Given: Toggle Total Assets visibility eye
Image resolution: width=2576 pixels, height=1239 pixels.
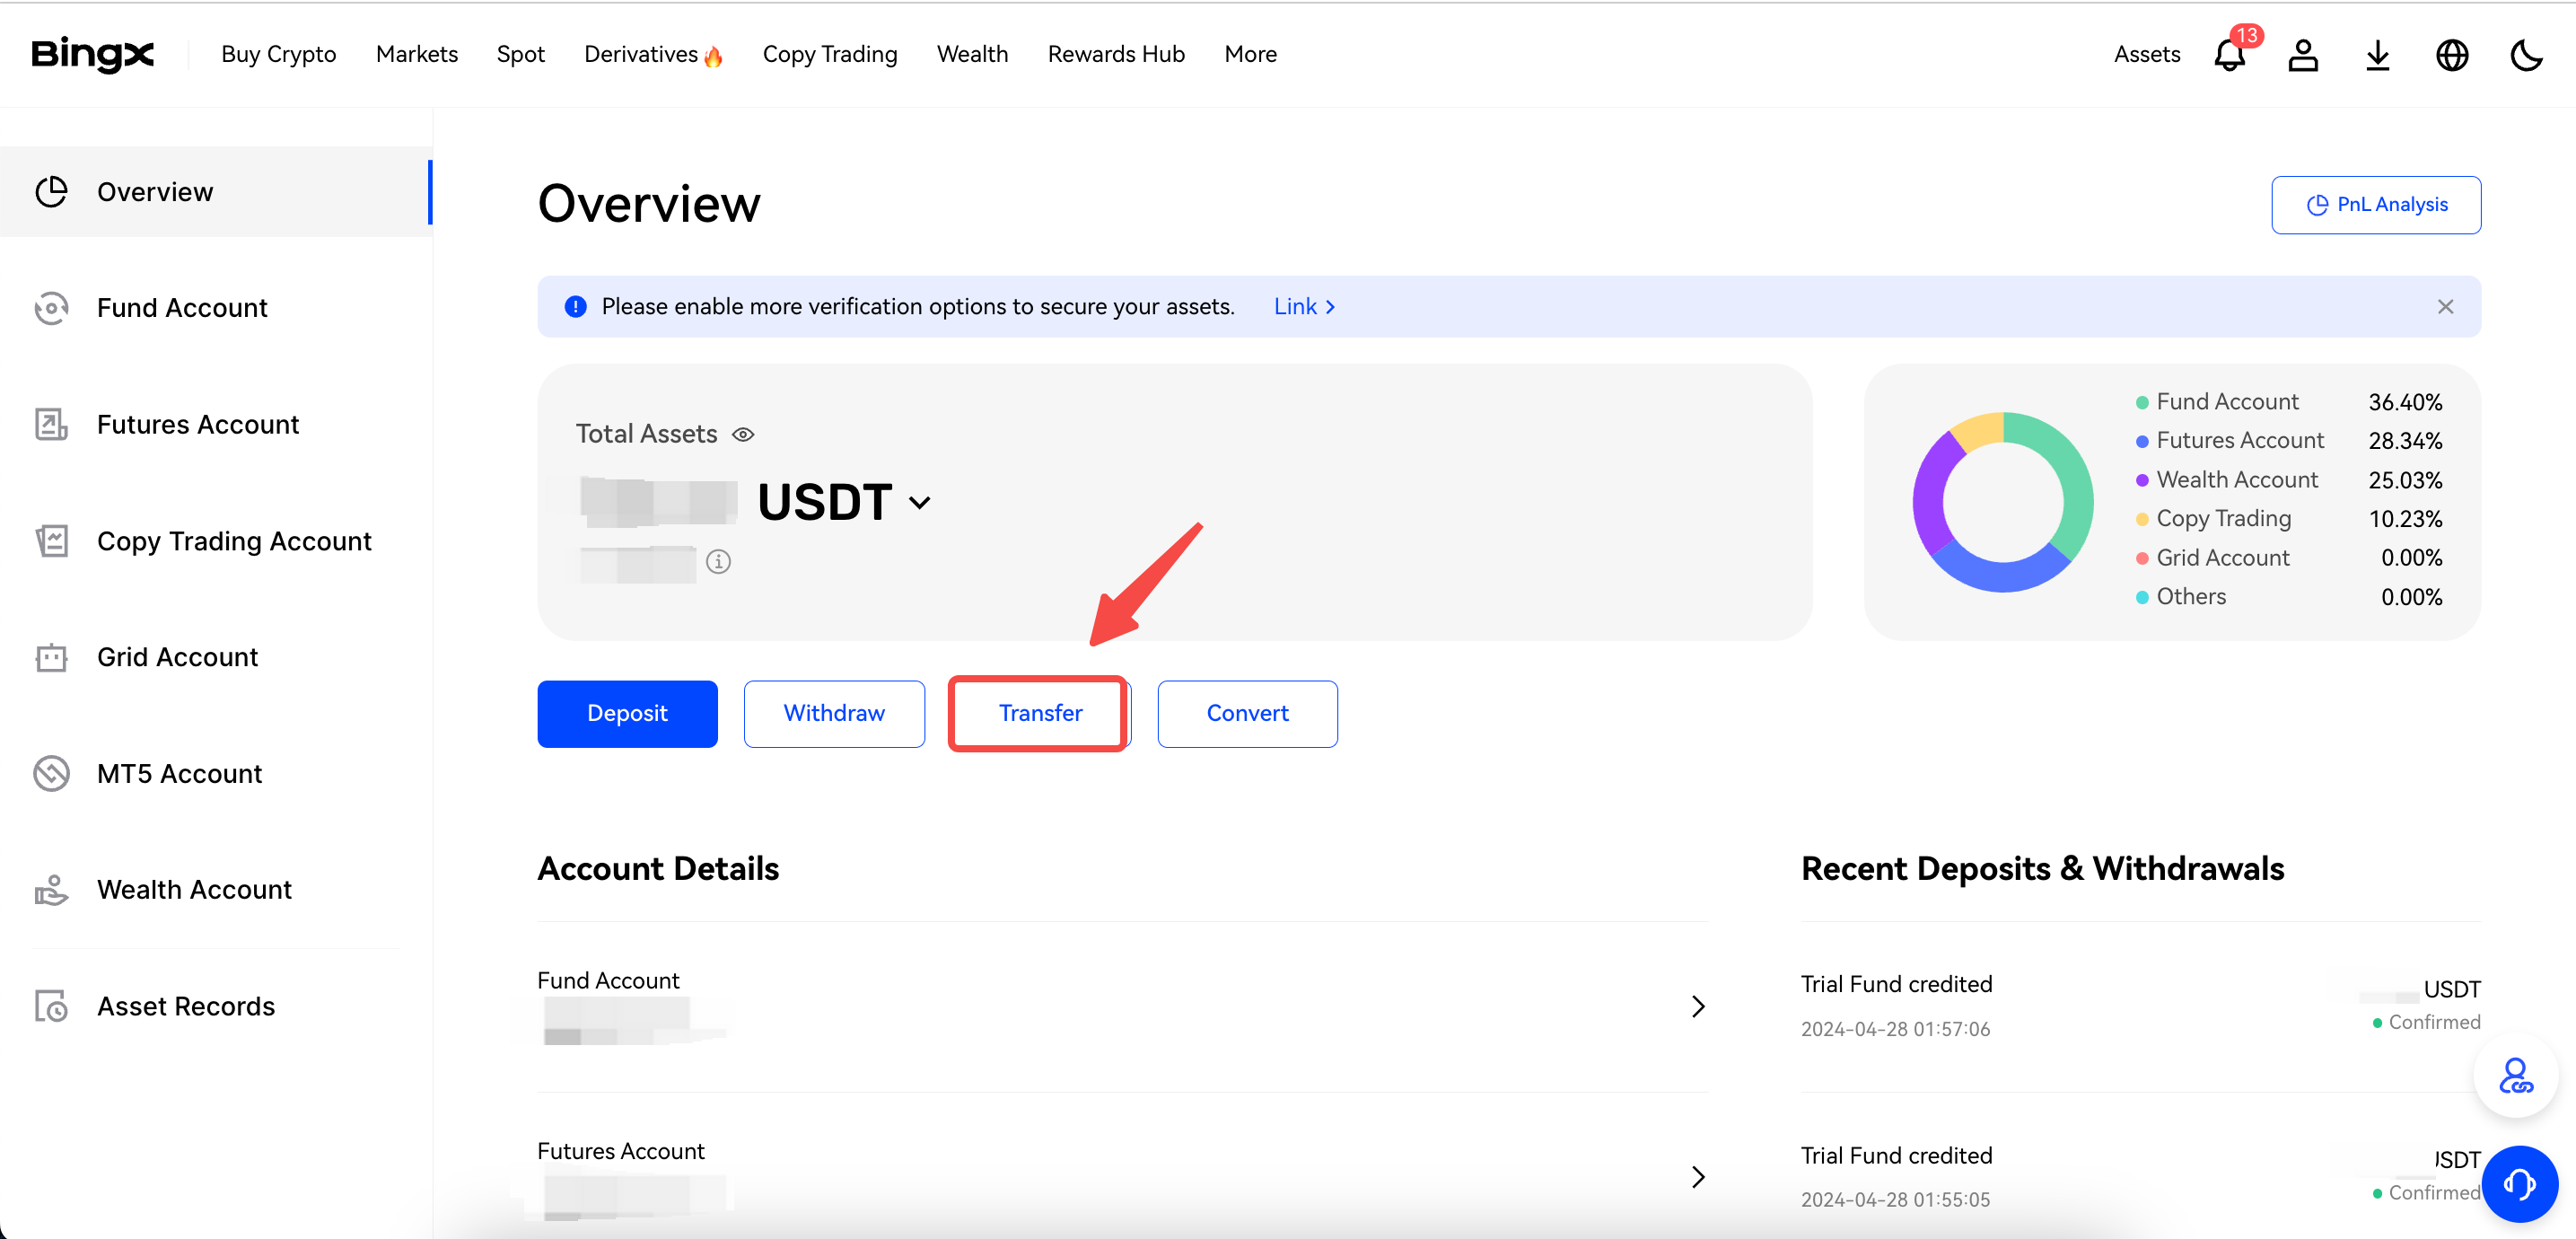Looking at the screenshot, I should click(x=743, y=434).
